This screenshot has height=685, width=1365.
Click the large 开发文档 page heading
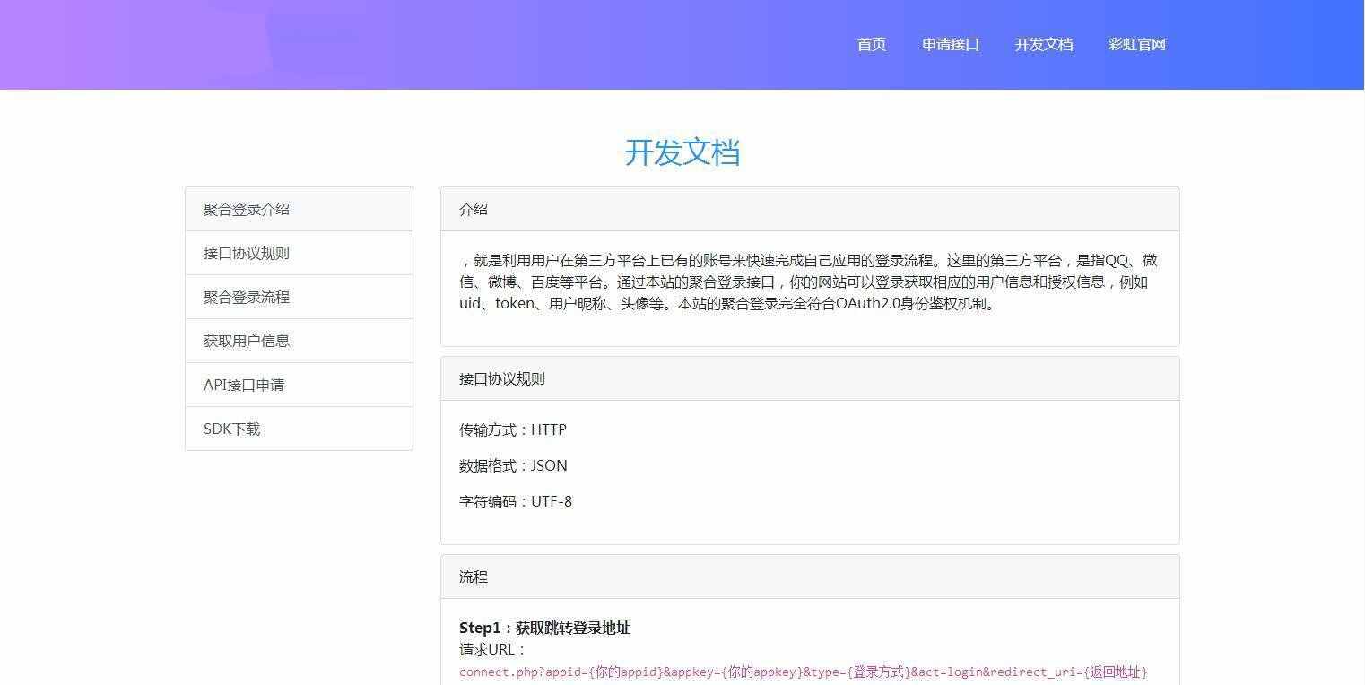[x=682, y=152]
